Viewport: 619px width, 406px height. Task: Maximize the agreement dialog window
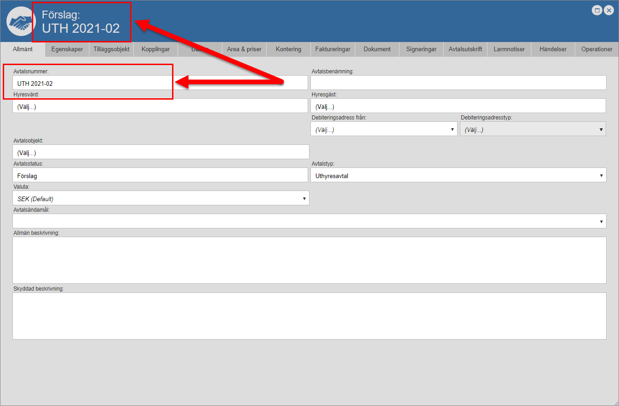[597, 10]
